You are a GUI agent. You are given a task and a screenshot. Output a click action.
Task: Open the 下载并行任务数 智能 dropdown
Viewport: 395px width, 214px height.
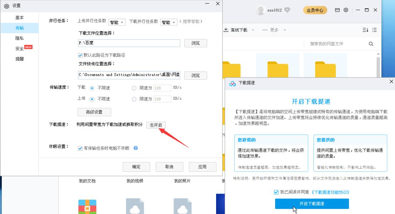point(169,22)
